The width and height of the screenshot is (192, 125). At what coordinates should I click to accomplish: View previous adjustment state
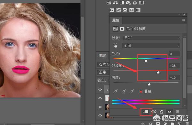154,112
